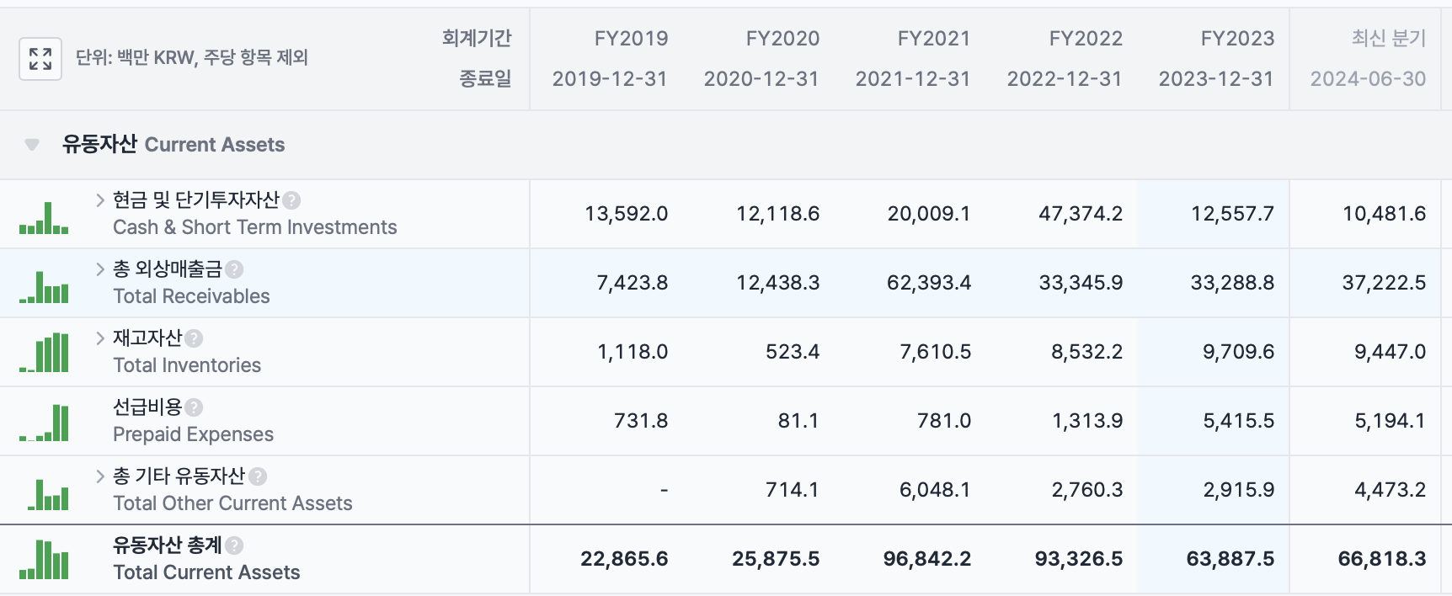The height and width of the screenshot is (596, 1452).
Task: Expand the 총 외상매출금 row chevron
Action: [x=100, y=269]
